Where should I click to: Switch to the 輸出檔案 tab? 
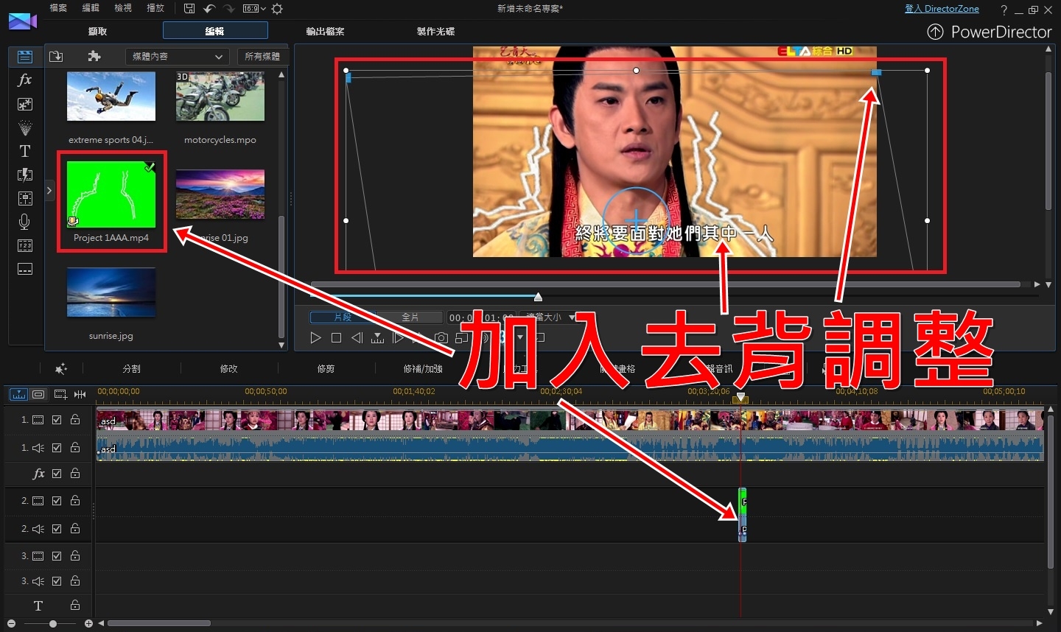[325, 31]
